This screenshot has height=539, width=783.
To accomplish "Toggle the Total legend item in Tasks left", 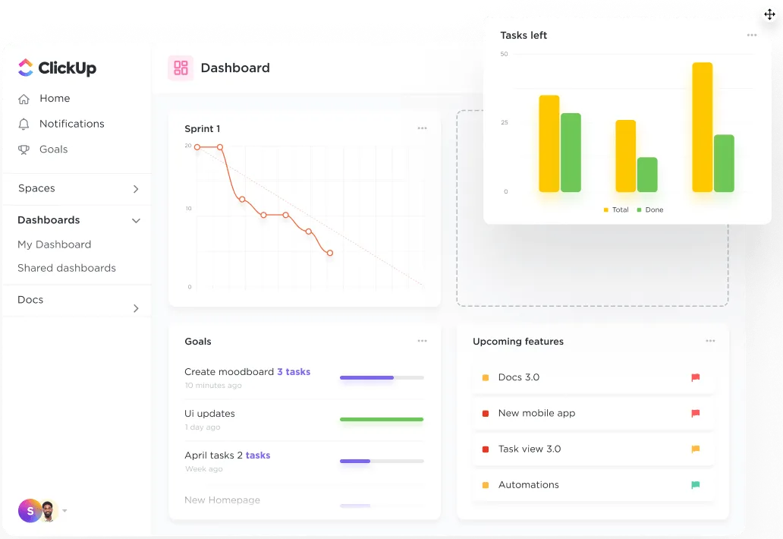I will (616, 210).
